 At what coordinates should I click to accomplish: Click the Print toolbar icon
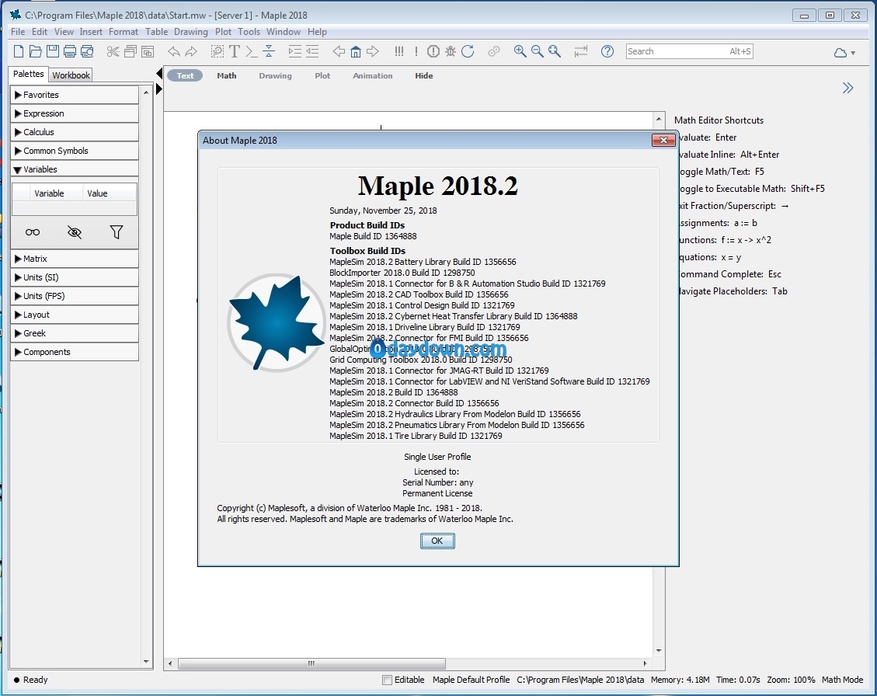[70, 51]
